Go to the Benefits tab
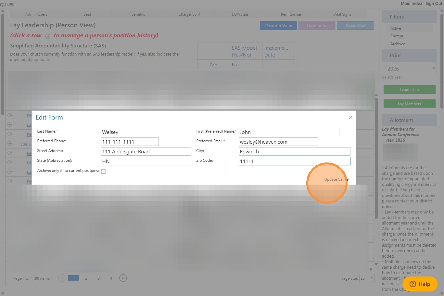 click(x=138, y=14)
